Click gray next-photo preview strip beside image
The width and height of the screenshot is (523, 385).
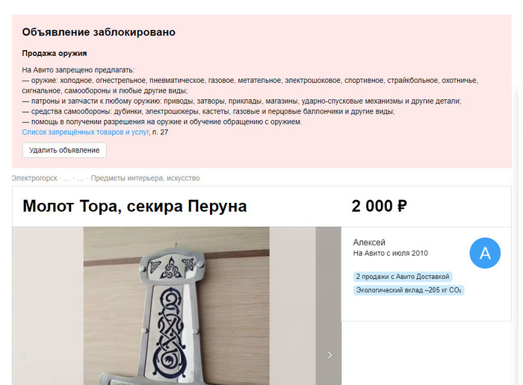click(x=329, y=306)
